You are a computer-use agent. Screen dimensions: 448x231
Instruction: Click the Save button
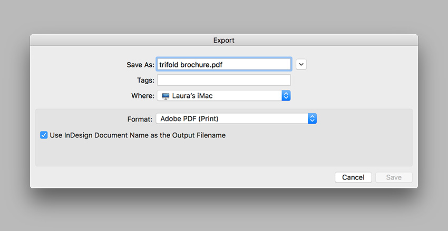click(394, 177)
